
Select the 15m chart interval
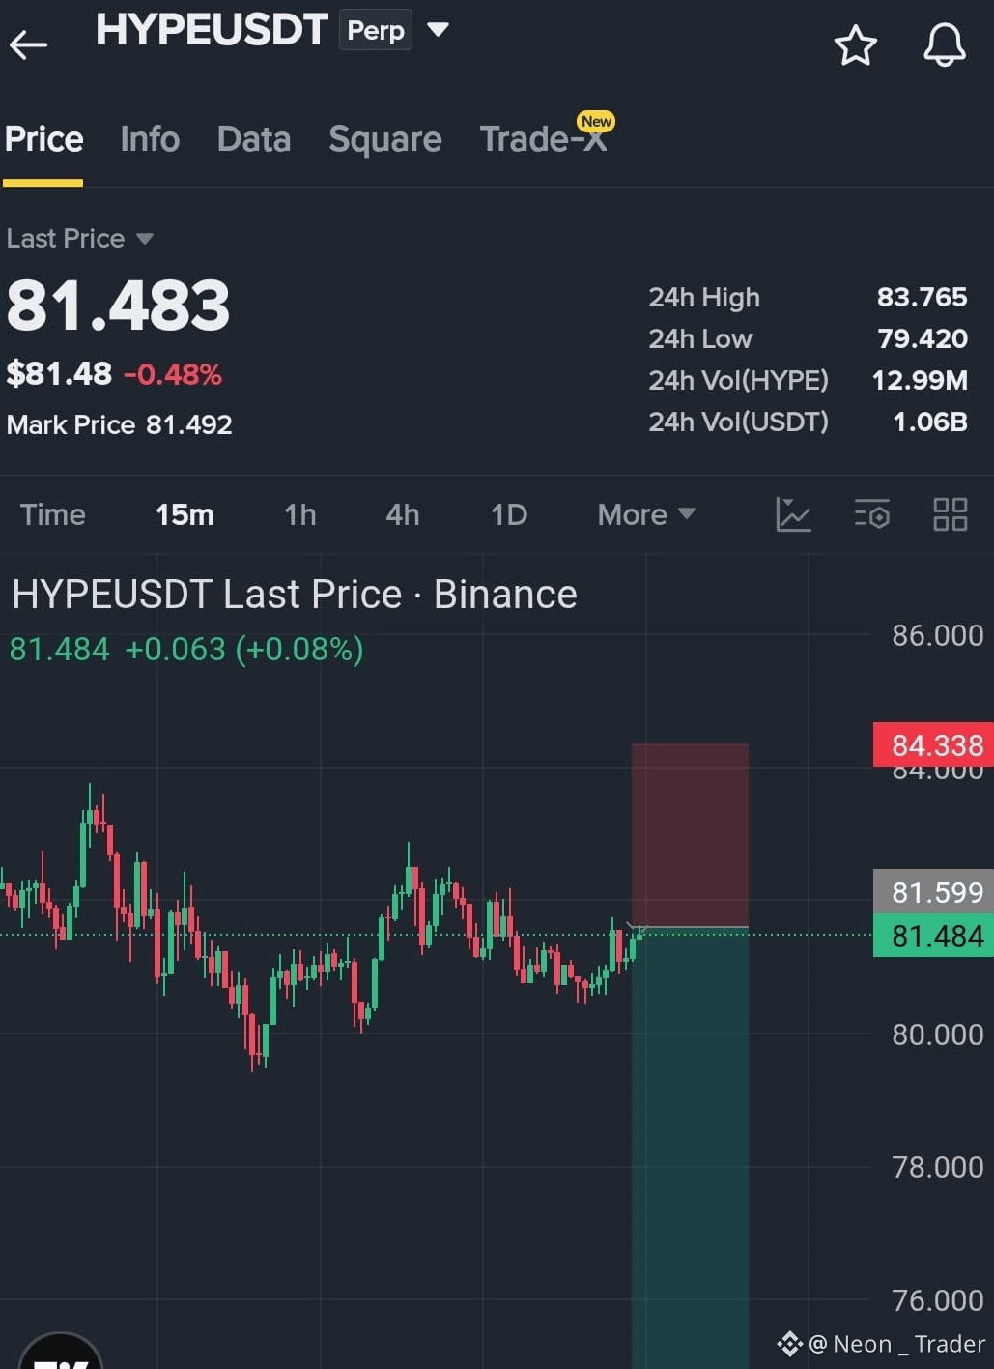pos(185,514)
